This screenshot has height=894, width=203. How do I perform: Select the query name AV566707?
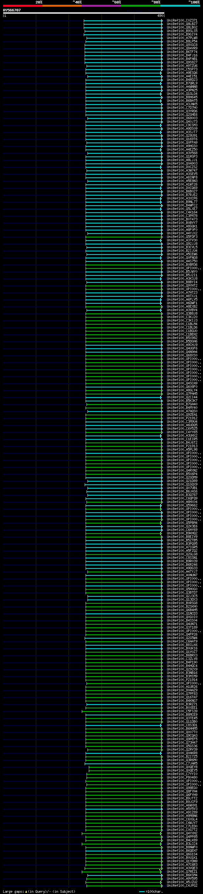coord(12,10)
